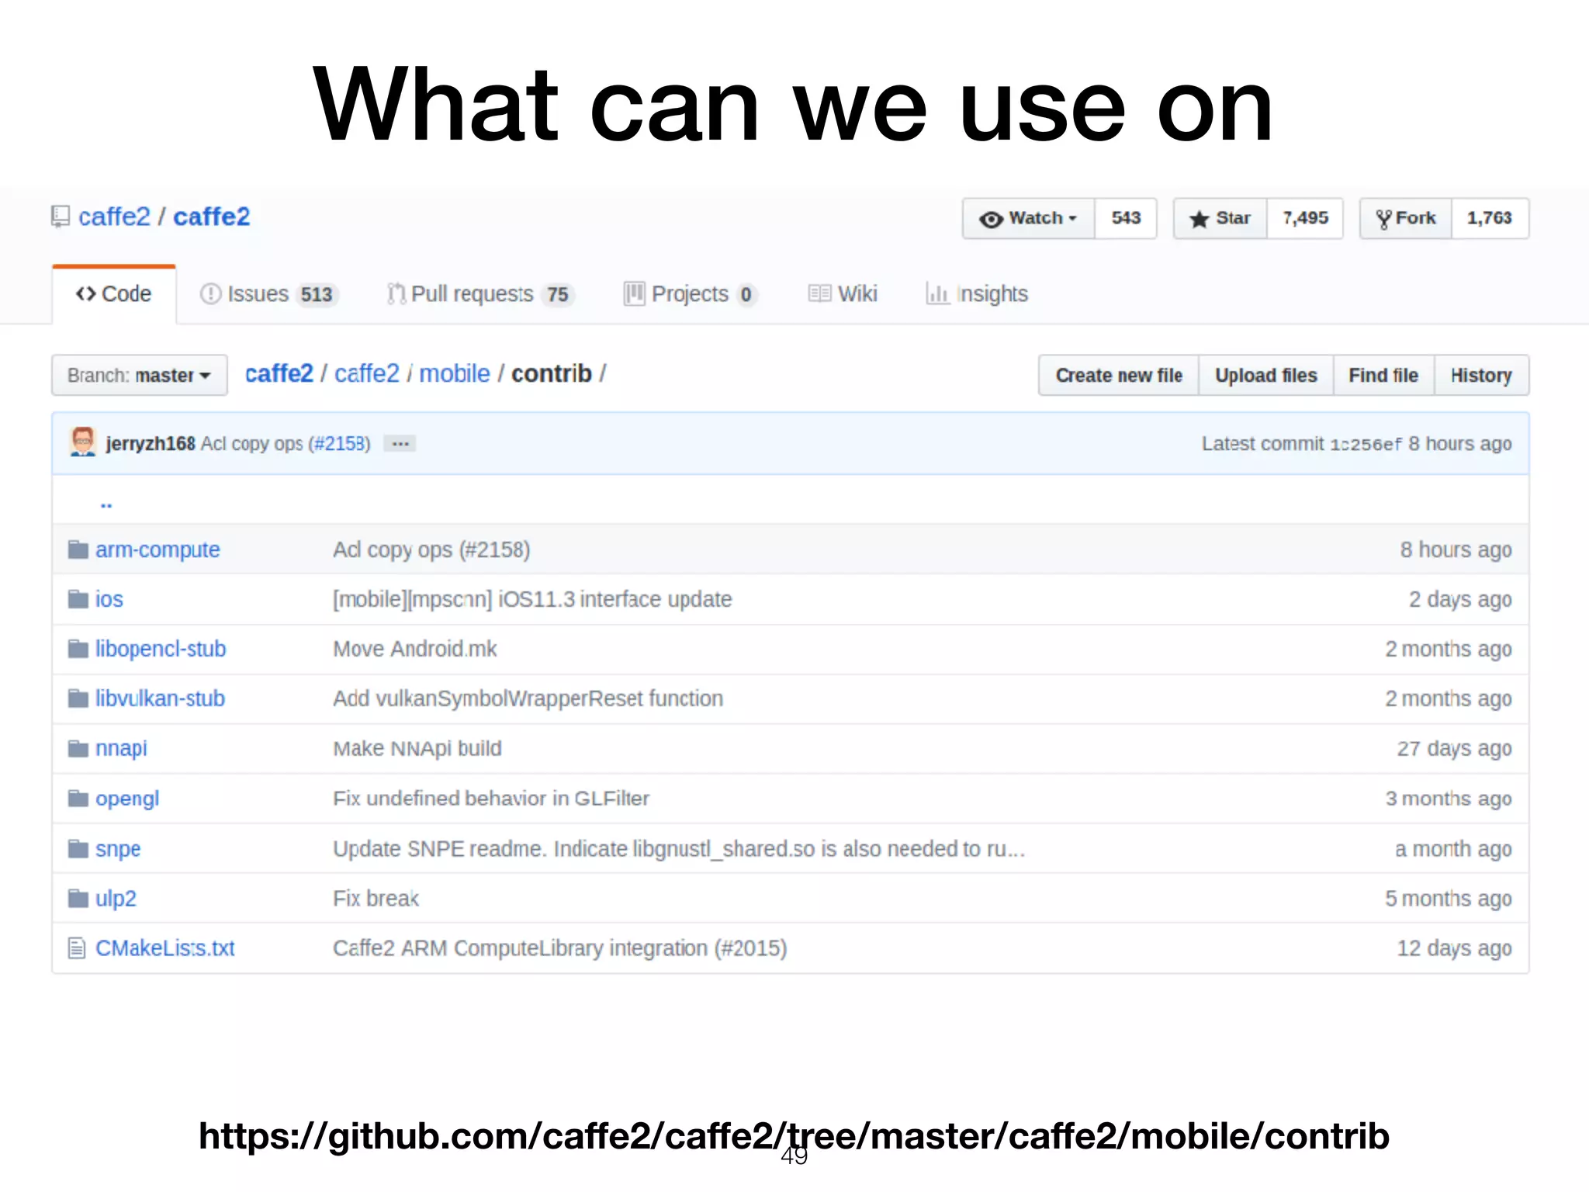1589x1192 pixels.
Task: Open the Insights tab
Action: (x=977, y=294)
